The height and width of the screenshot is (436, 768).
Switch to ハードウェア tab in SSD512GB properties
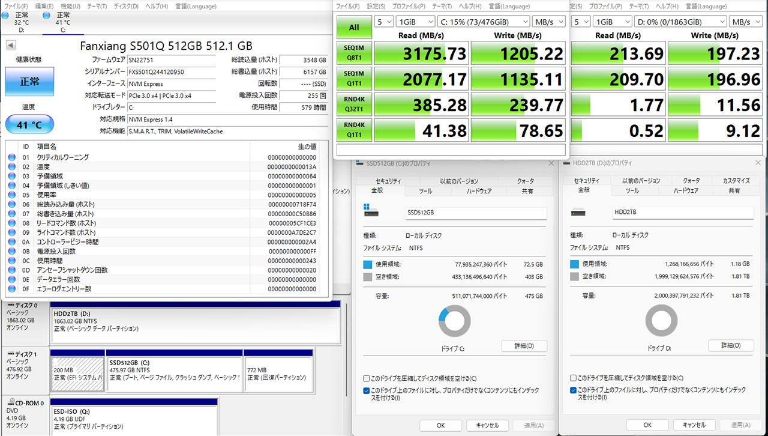pos(479,191)
